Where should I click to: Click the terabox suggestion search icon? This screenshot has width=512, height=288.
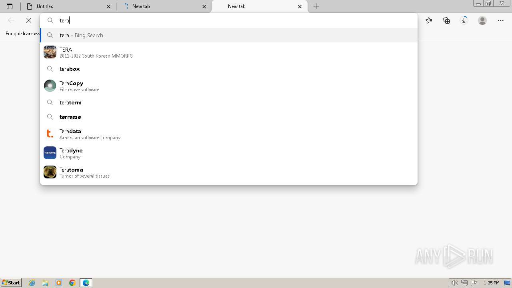pos(50,69)
